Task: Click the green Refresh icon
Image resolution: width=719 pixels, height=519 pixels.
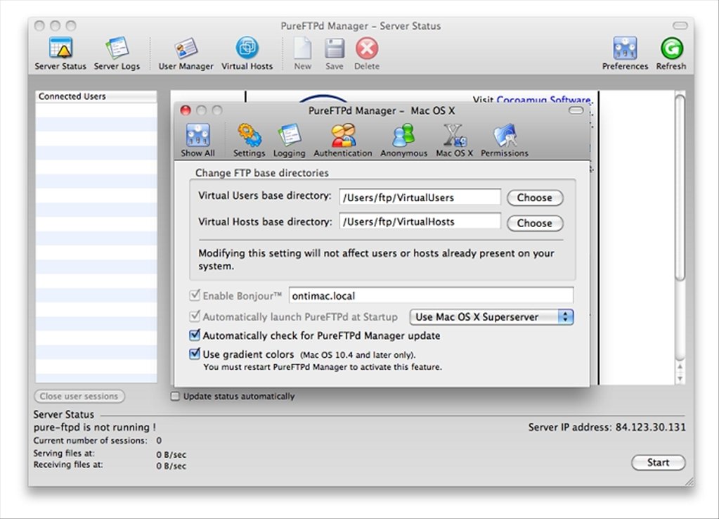Action: (671, 53)
